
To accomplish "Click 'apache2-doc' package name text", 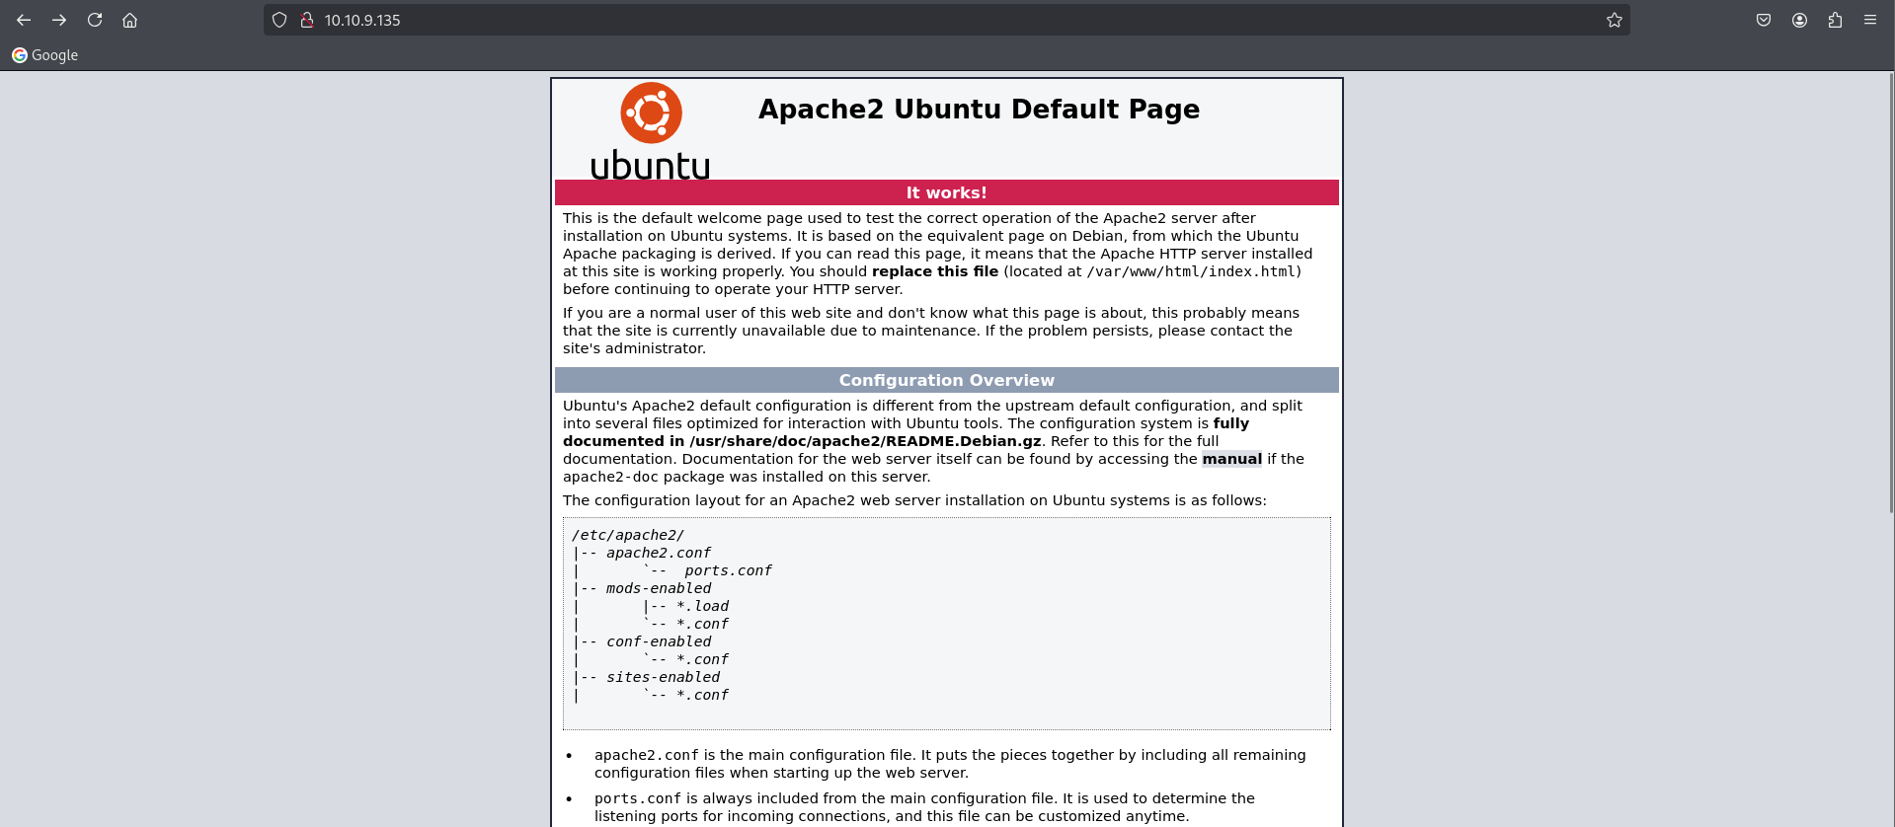I will pos(610,477).
